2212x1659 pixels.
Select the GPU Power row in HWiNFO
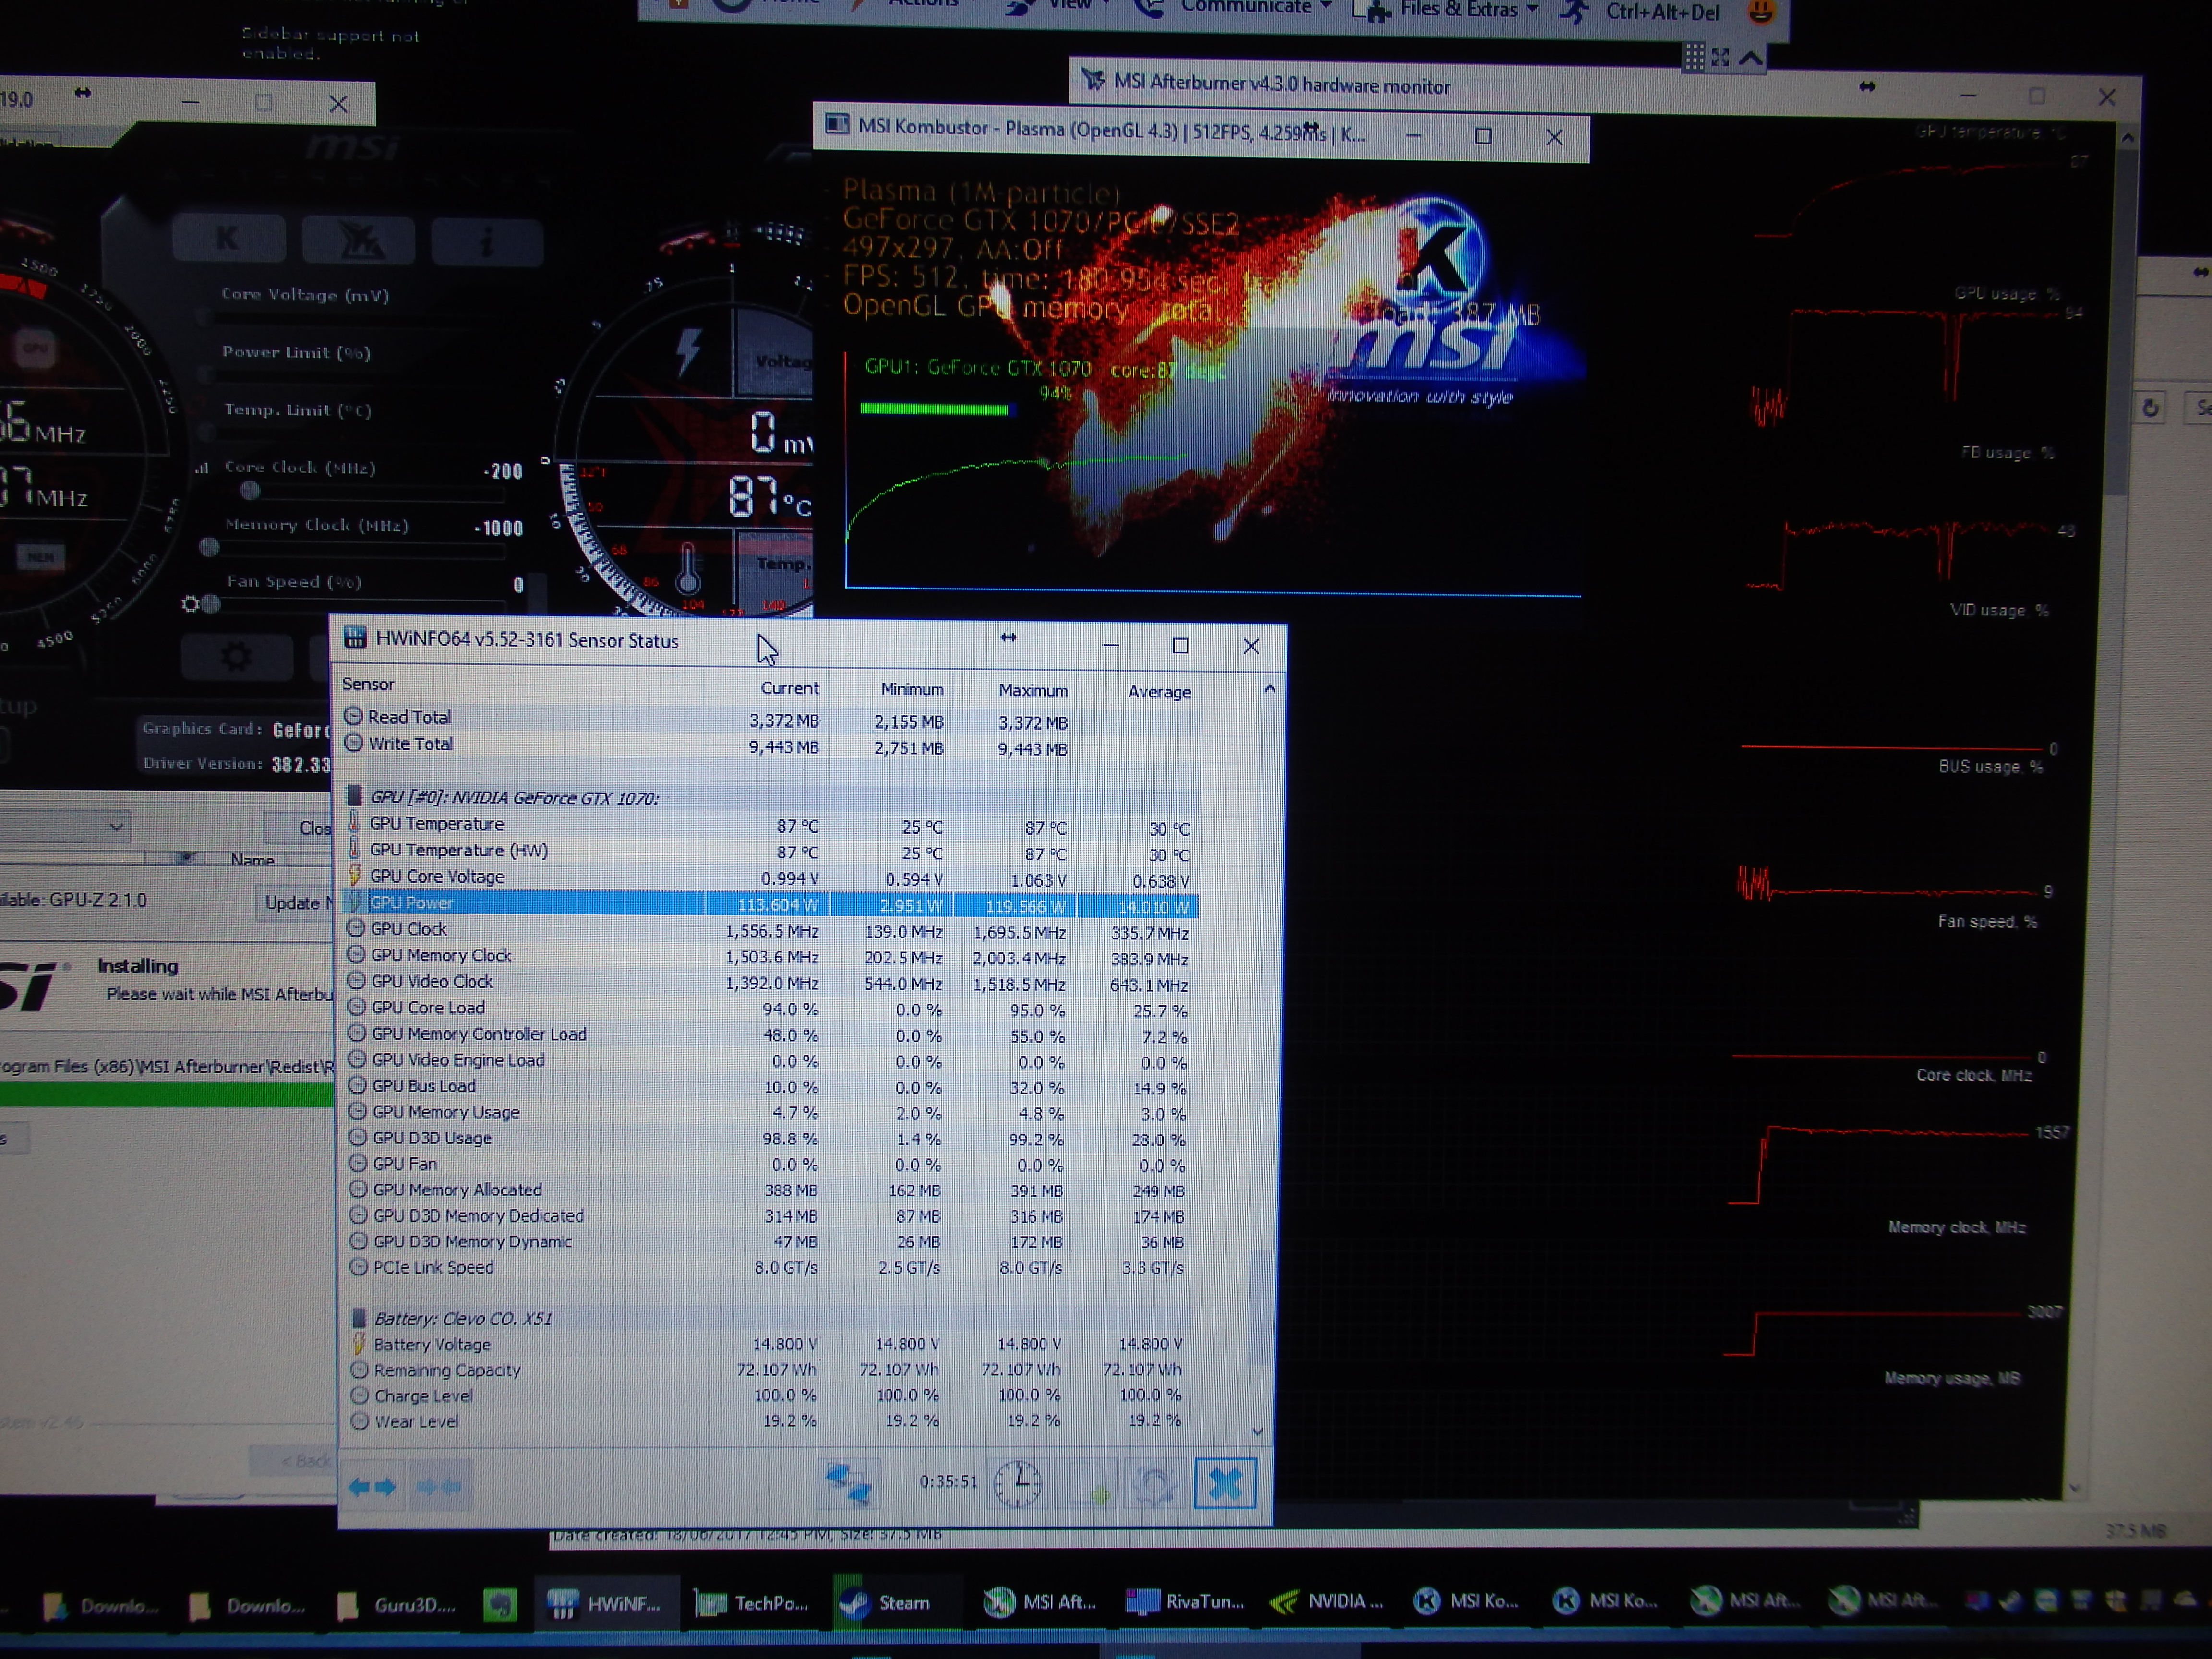[770, 904]
